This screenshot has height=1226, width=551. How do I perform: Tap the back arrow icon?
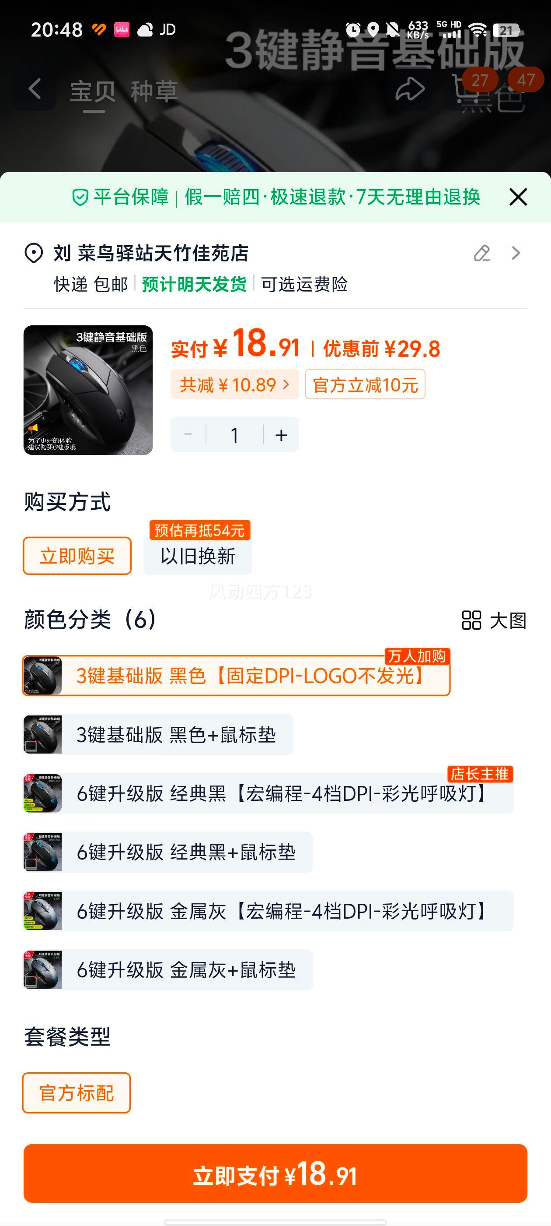coord(35,89)
